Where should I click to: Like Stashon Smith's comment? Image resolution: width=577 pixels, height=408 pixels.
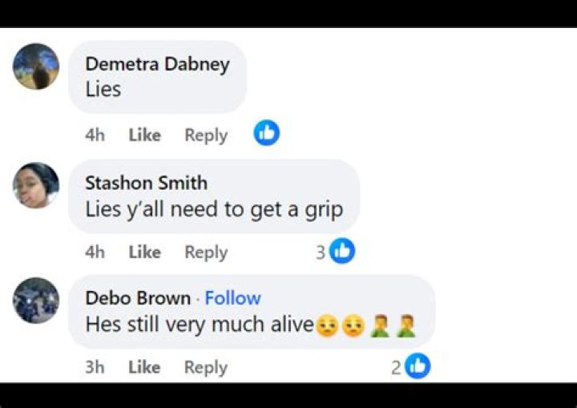144,252
